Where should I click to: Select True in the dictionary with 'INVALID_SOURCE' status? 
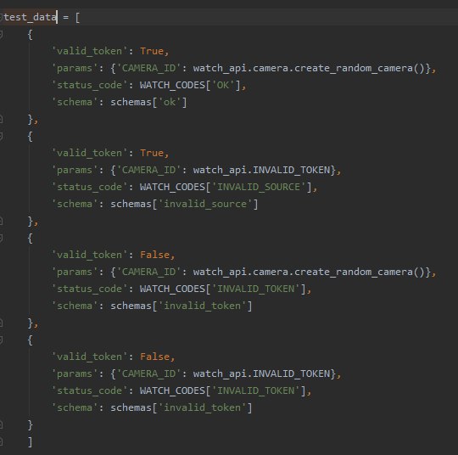click(152, 153)
